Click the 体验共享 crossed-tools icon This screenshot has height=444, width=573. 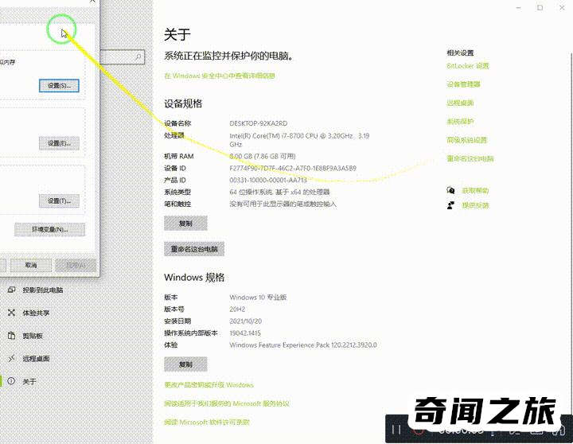pyautogui.click(x=11, y=313)
